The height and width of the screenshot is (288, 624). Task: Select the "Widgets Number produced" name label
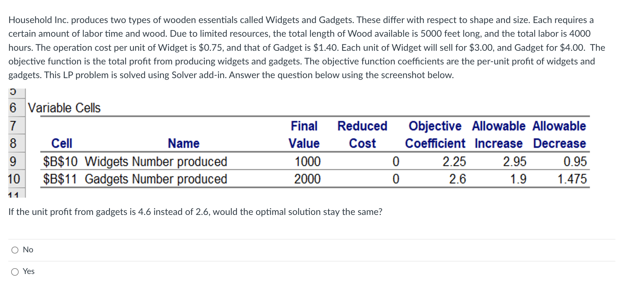coord(155,162)
